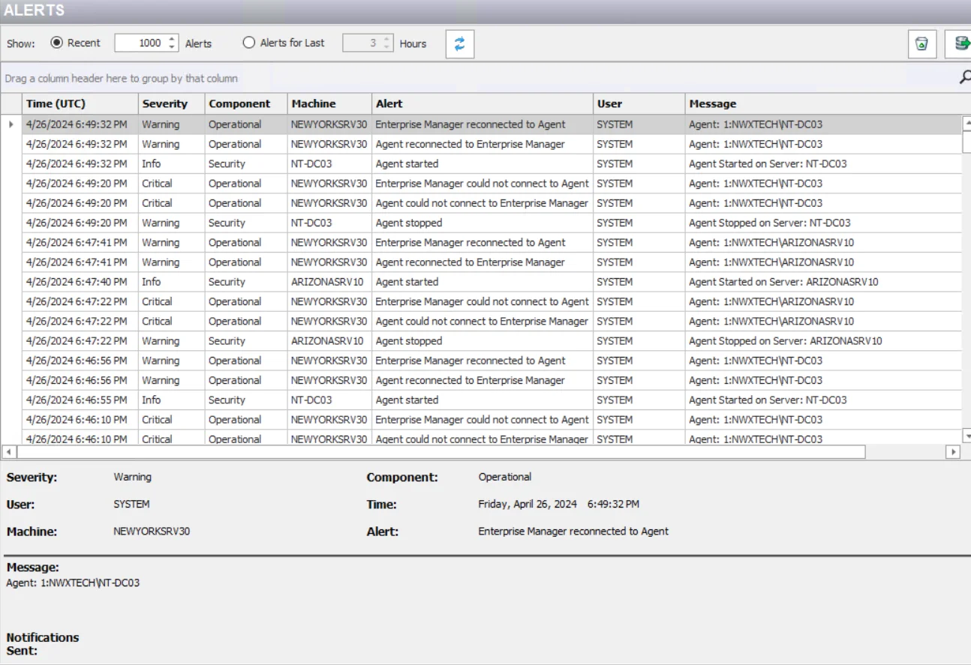Viewport: 971px width, 665px height.
Task: Click detail User value SYSTEM
Action: tap(131, 504)
